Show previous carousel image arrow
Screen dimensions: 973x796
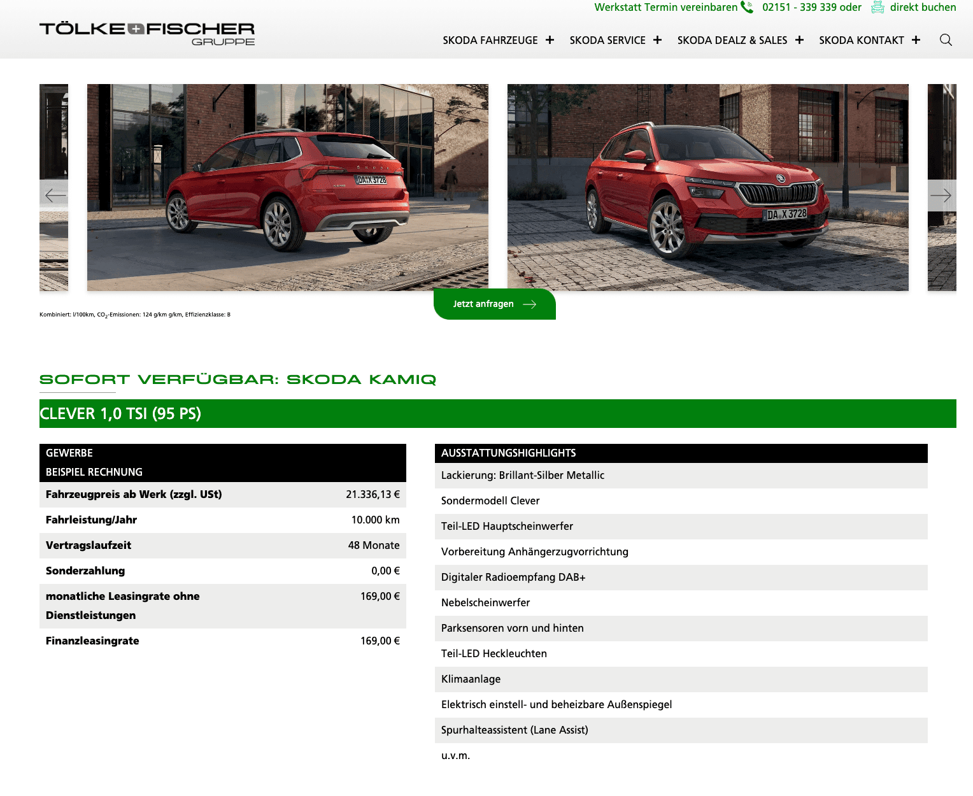point(55,195)
